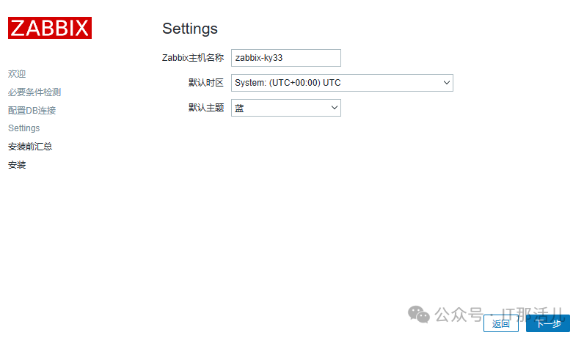Viewport: 584px width, 338px height.
Task: Jump to the 安装前汇总 sidebar step
Action: point(30,147)
